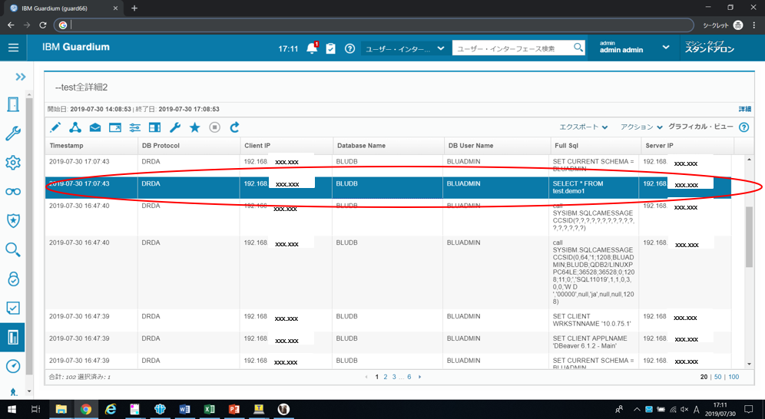The image size is (765, 419).
Task: Open the gear Setup icon in left sidebar
Action: 13,162
